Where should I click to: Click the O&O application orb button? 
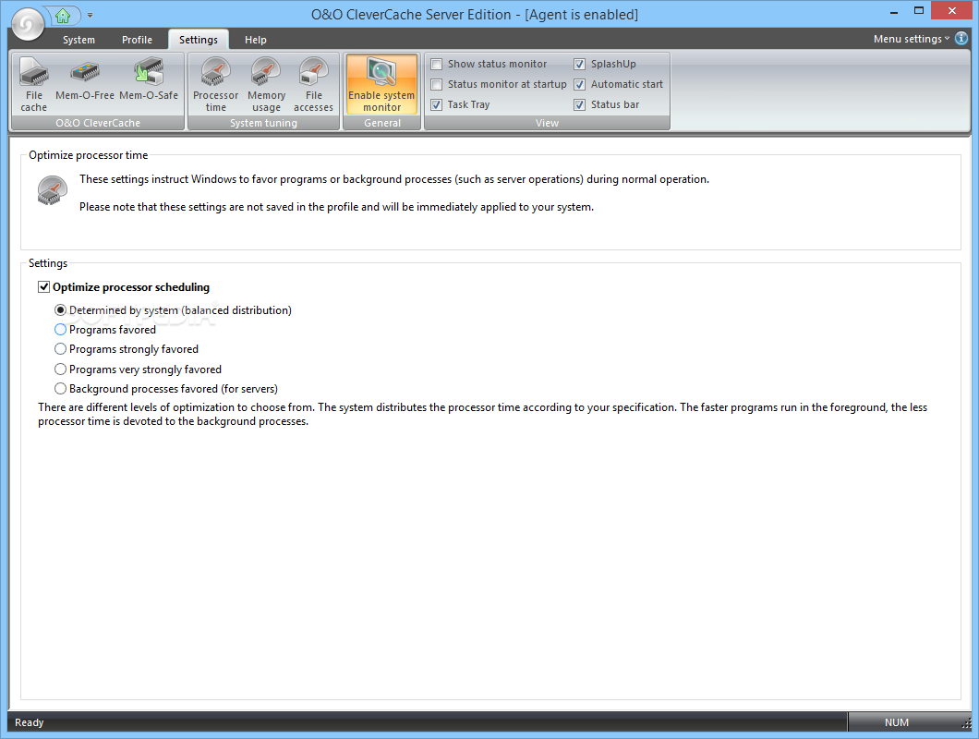click(28, 24)
